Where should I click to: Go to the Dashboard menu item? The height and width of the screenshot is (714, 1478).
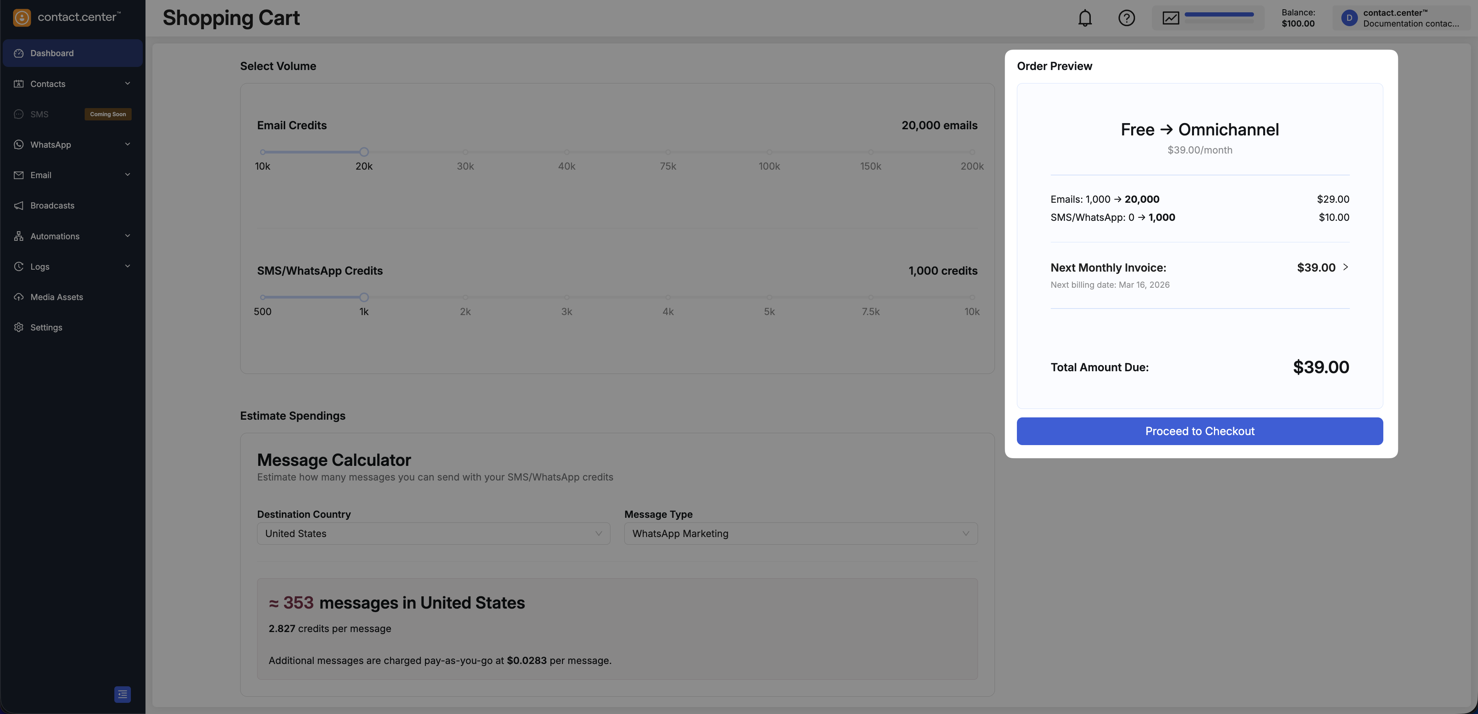coord(52,53)
